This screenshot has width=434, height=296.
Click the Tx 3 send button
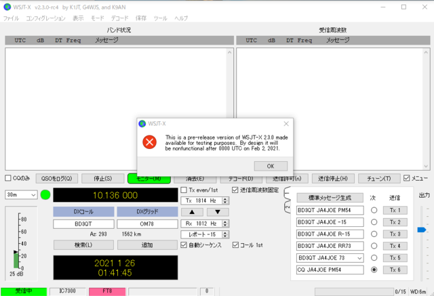tap(395, 234)
